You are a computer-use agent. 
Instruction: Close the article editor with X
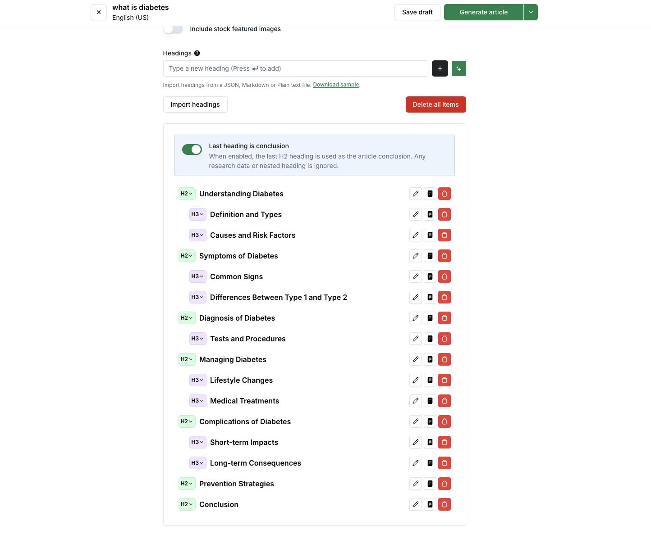pyautogui.click(x=99, y=12)
